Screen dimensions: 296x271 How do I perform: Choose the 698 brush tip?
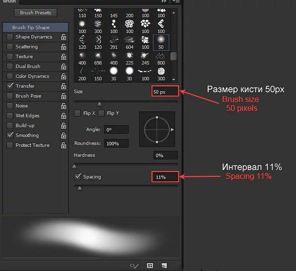point(98,59)
